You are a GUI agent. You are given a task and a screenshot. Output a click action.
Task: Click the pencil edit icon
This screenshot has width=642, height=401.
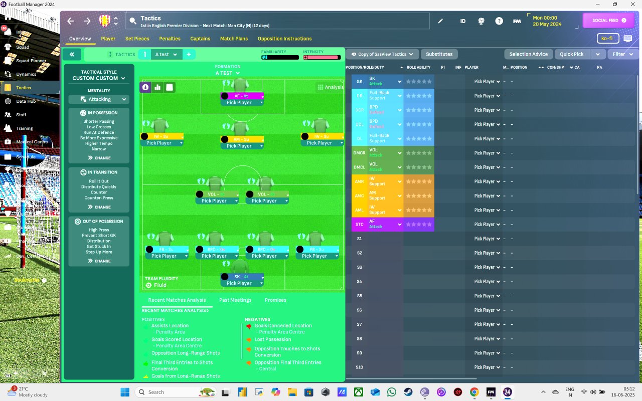(x=441, y=21)
